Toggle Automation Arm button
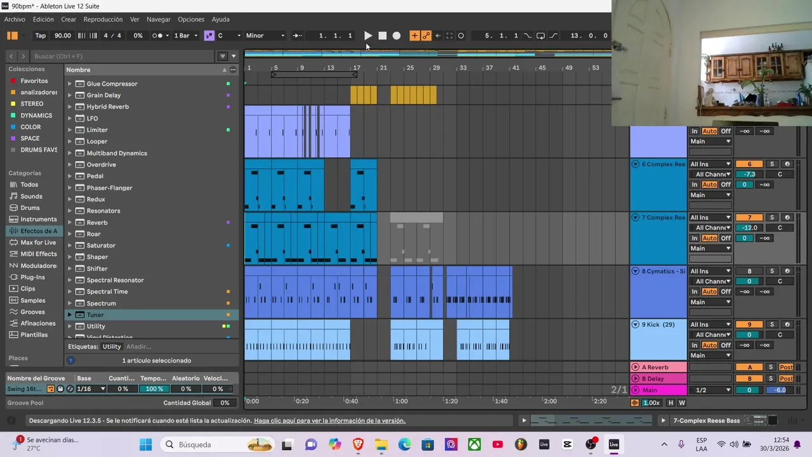The width and height of the screenshot is (812, 457). tap(426, 36)
